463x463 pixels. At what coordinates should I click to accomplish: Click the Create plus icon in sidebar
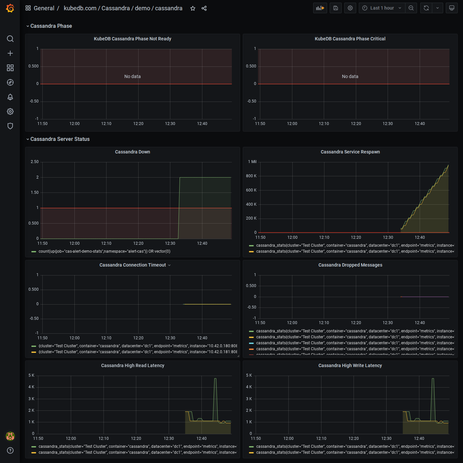pyautogui.click(x=10, y=53)
